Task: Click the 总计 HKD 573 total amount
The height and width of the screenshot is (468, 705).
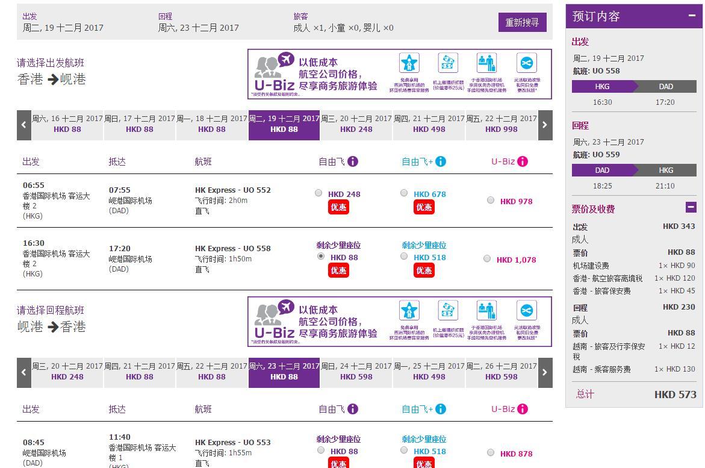Action: tap(675, 395)
